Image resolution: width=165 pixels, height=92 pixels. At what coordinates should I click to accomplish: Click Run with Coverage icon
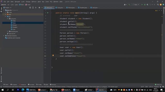(x=147, y=5)
